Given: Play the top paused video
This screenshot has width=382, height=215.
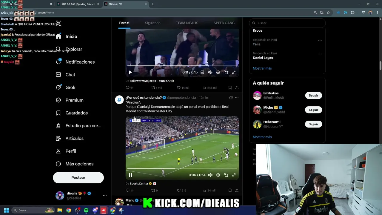Looking at the screenshot, I should click(130, 72).
